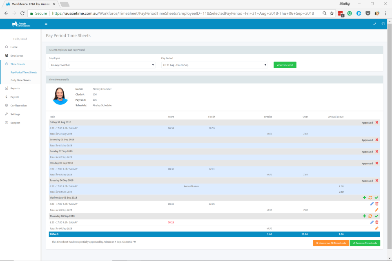The image size is (392, 261).
Task: Approve Thursday 06 Sep with the green tick
Action: (376, 216)
